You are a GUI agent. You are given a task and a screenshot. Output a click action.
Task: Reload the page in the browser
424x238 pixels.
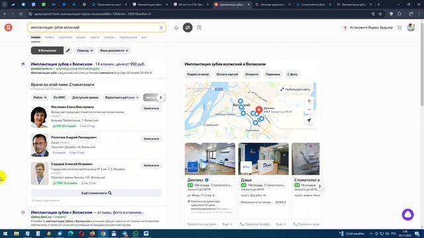pyautogui.click(x=21, y=14)
